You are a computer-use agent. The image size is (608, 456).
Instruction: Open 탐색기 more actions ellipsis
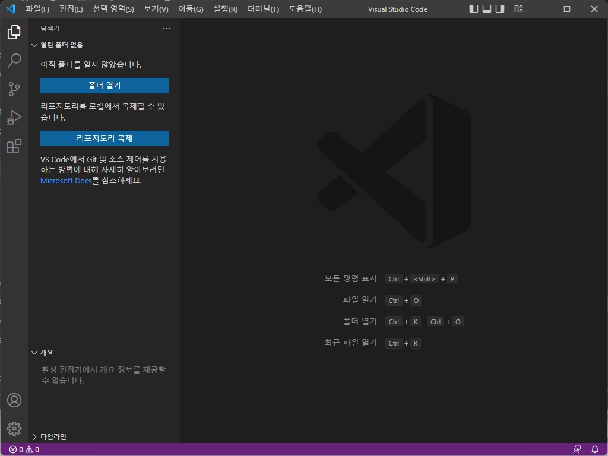(x=167, y=28)
